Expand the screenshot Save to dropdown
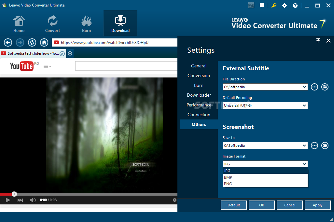Viewport: 334px width, 222px height. (304, 146)
